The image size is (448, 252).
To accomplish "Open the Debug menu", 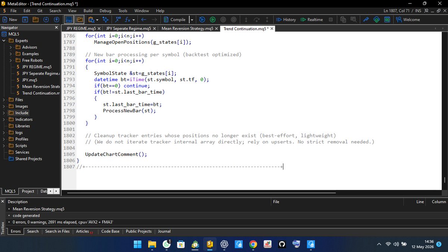I will tap(105, 11).
